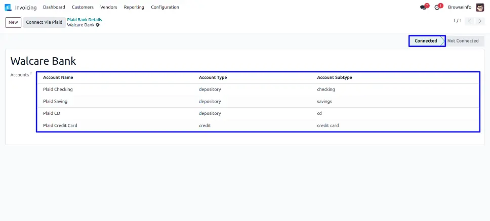Open the activities clock icon

tap(437, 8)
